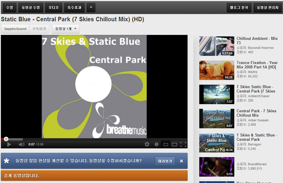
Task: Open 7 Skies Static Blue - Central Park (7 Skies title
Action: [256, 89]
